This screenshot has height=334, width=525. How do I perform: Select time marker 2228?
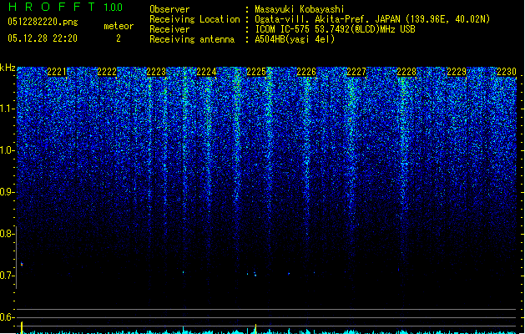pyautogui.click(x=406, y=72)
